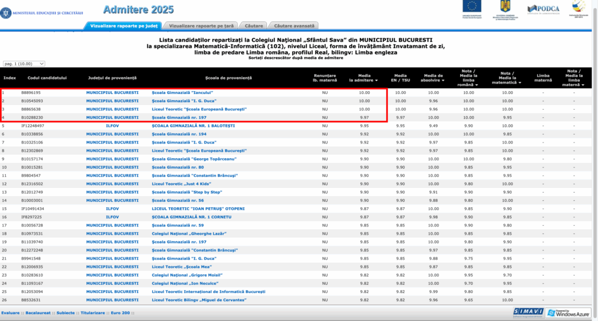The image size is (598, 321).
Task: Select the 'Căutare' tab
Action: coord(253,26)
